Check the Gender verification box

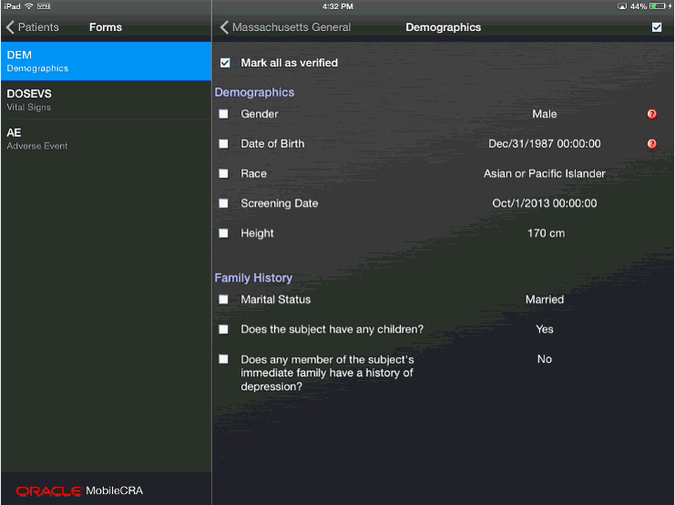coord(223,114)
